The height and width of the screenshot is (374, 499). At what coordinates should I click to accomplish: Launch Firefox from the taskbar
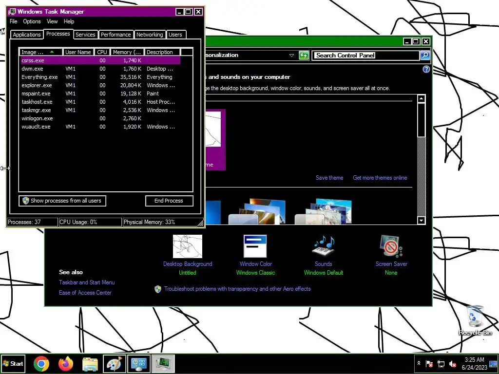click(x=66, y=363)
